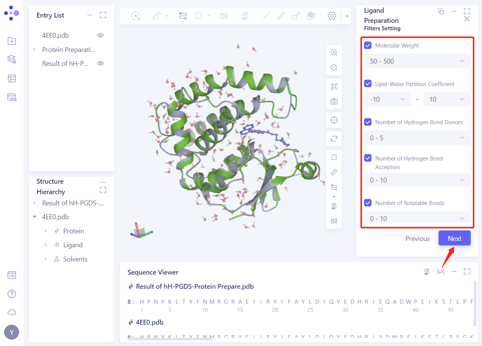Image resolution: width=482 pixels, height=346 pixels.
Task: Open the Molecular Weight 50 - 500 dropdown
Action: 417,61
